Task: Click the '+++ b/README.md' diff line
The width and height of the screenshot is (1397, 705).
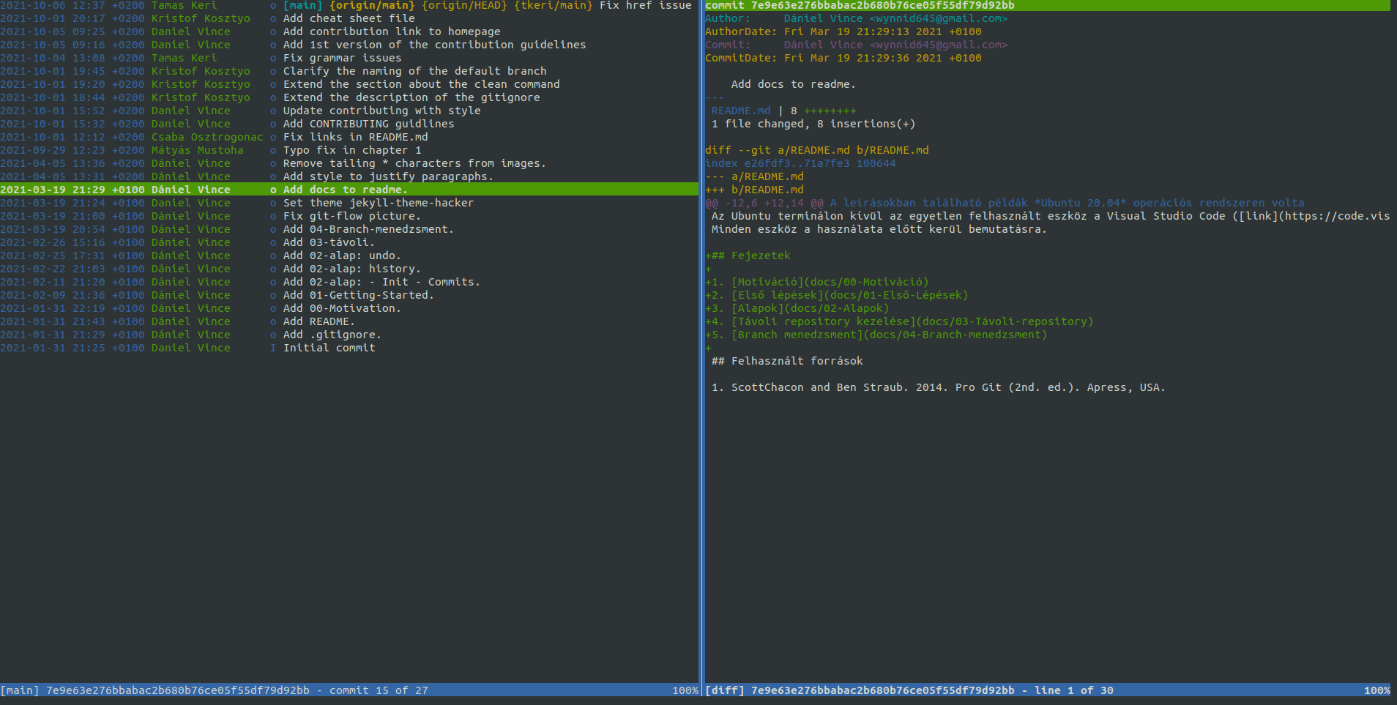Action: 754,190
